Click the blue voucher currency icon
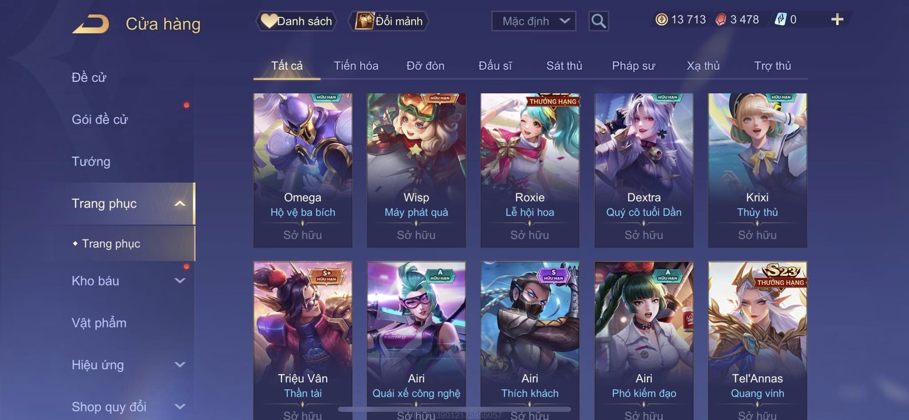909x420 pixels. (x=780, y=20)
